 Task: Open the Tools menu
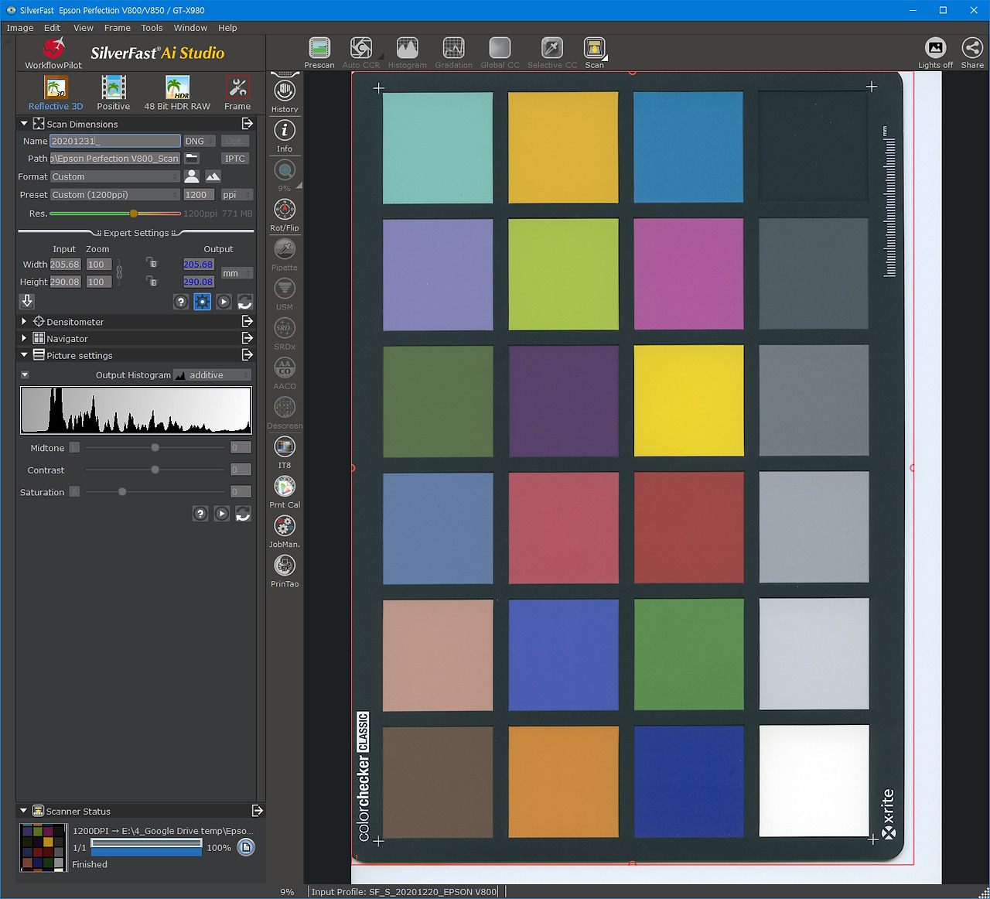152,28
